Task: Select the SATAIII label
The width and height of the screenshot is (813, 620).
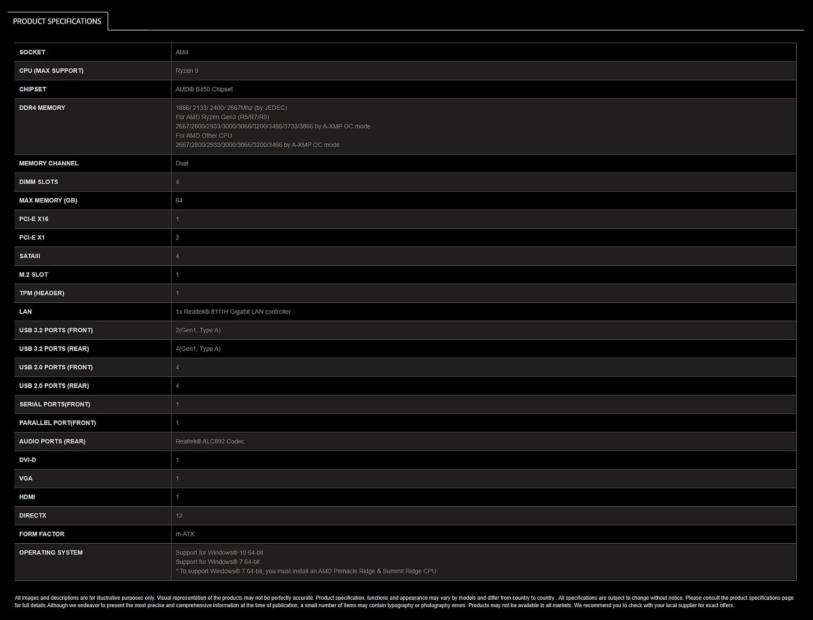Action: (30, 256)
